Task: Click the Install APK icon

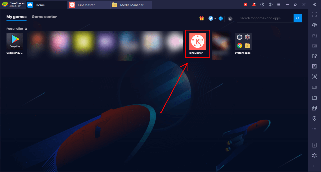Action: (314, 66)
